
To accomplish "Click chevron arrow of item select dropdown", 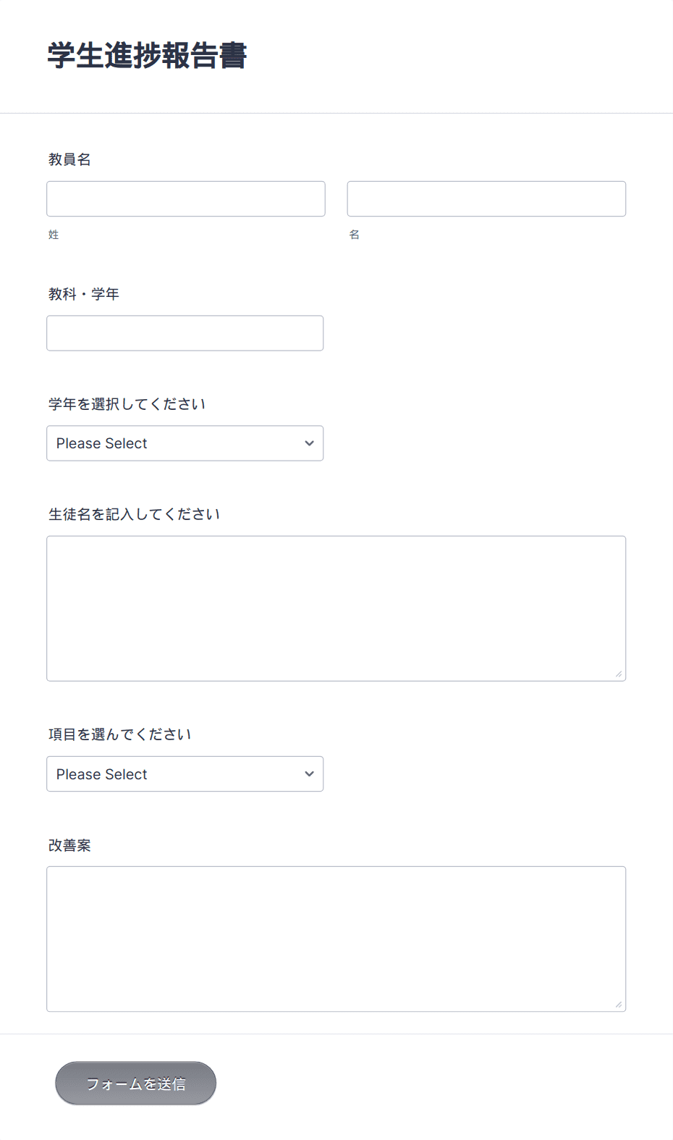I will coord(309,774).
